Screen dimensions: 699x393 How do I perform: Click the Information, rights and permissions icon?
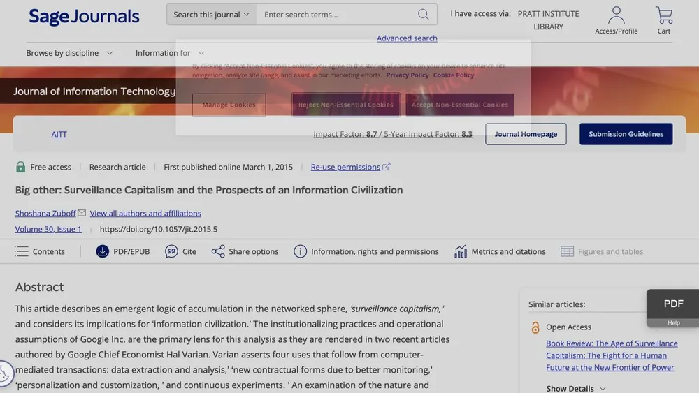click(300, 251)
